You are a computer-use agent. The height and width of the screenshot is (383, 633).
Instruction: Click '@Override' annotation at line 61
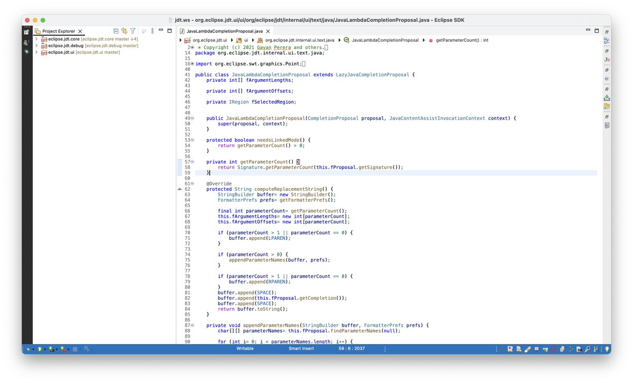pyautogui.click(x=219, y=184)
